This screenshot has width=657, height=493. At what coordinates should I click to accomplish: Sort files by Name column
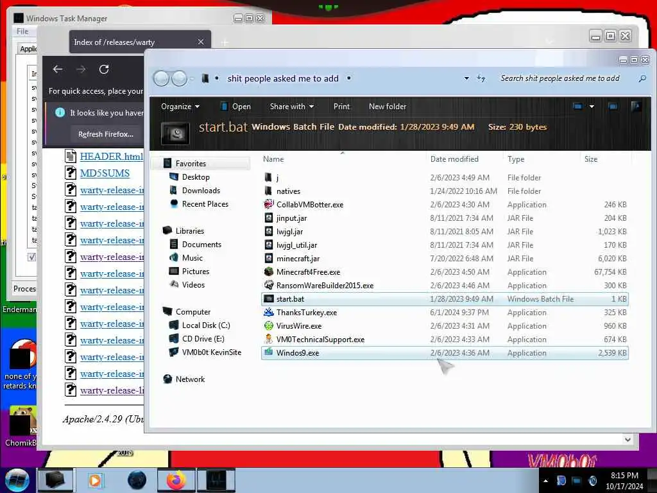pyautogui.click(x=273, y=159)
